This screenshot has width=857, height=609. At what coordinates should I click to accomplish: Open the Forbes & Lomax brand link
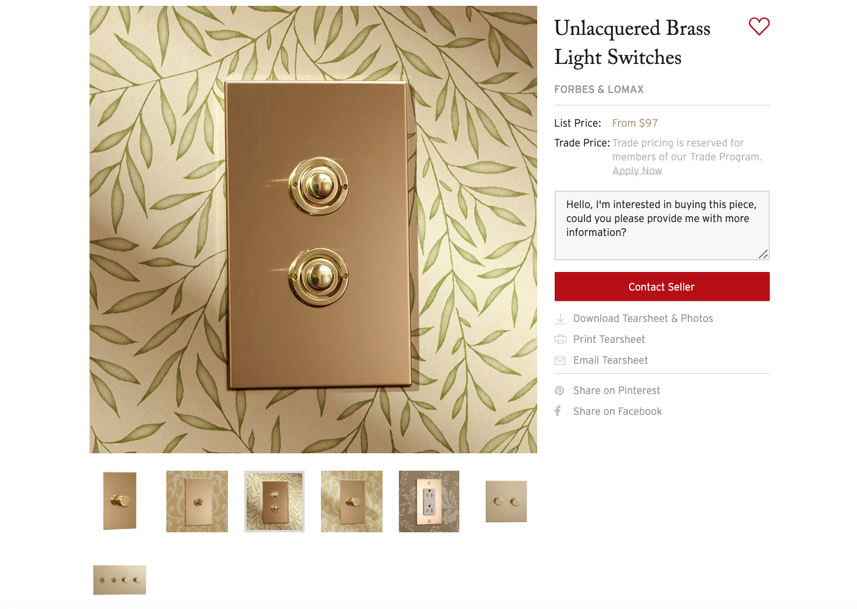coord(599,89)
